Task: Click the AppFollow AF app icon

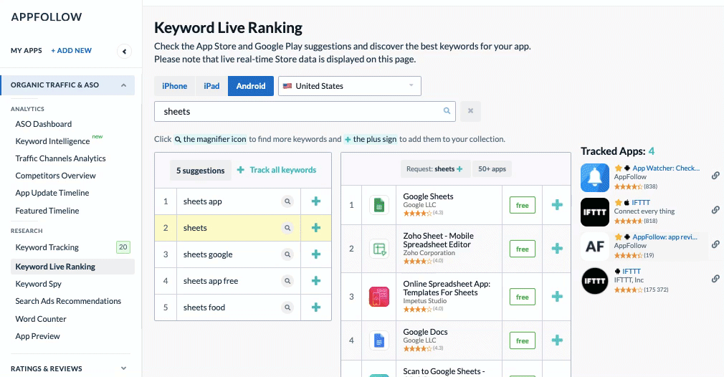Action: click(x=595, y=247)
